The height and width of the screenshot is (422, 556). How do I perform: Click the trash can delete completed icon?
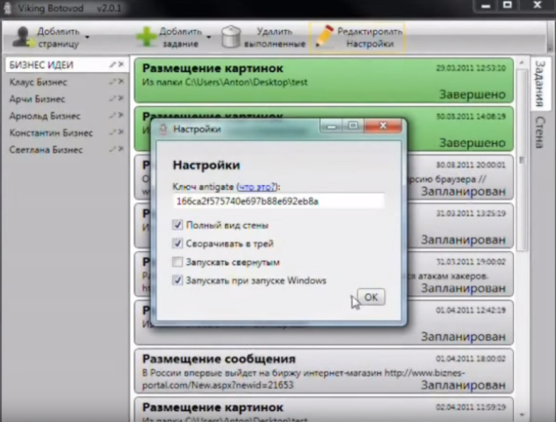tap(231, 37)
